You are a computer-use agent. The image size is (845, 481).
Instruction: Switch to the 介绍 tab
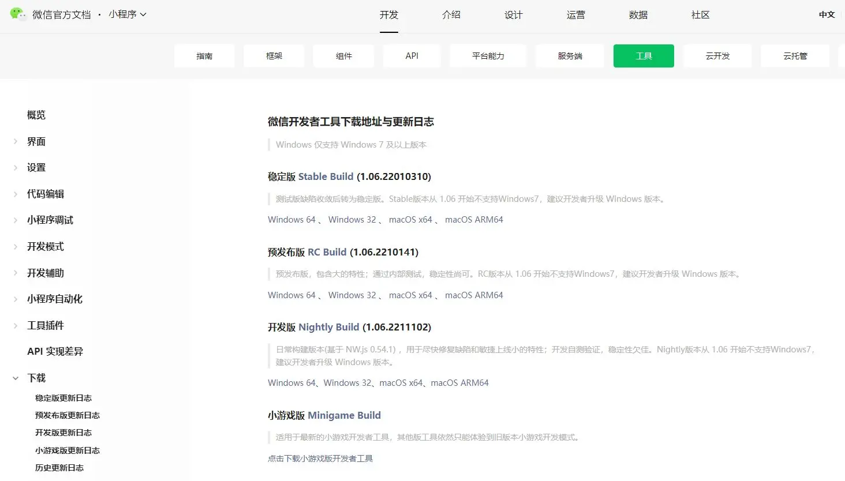click(x=451, y=15)
